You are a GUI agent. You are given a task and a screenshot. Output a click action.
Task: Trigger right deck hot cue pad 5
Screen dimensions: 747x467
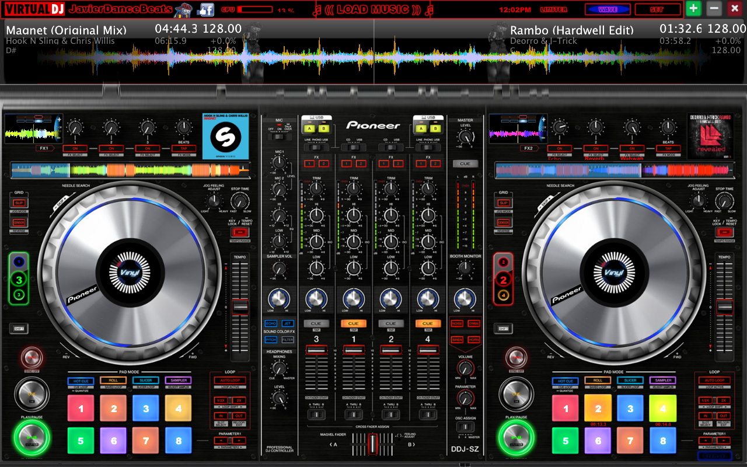(566, 441)
